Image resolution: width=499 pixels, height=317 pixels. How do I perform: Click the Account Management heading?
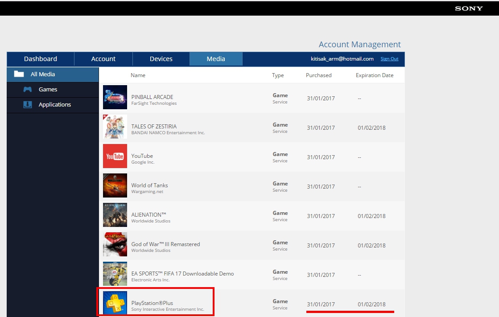pyautogui.click(x=359, y=45)
